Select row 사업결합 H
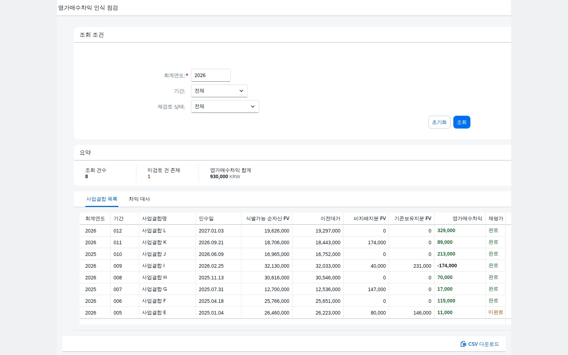The height and width of the screenshot is (355, 568). [x=293, y=278]
